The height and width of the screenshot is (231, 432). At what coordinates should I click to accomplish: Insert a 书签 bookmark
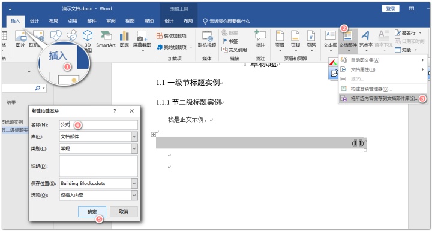tap(230, 41)
